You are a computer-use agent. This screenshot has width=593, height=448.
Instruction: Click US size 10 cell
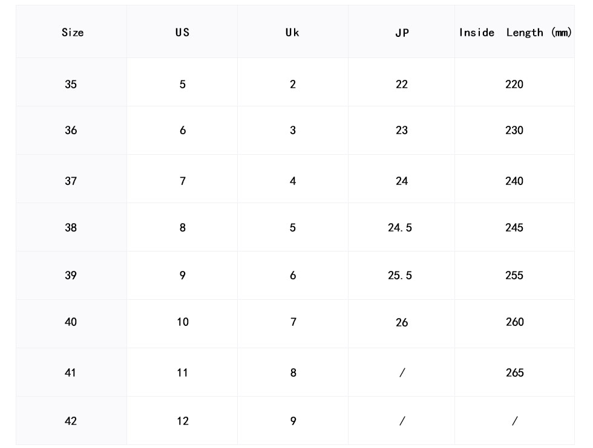(183, 322)
